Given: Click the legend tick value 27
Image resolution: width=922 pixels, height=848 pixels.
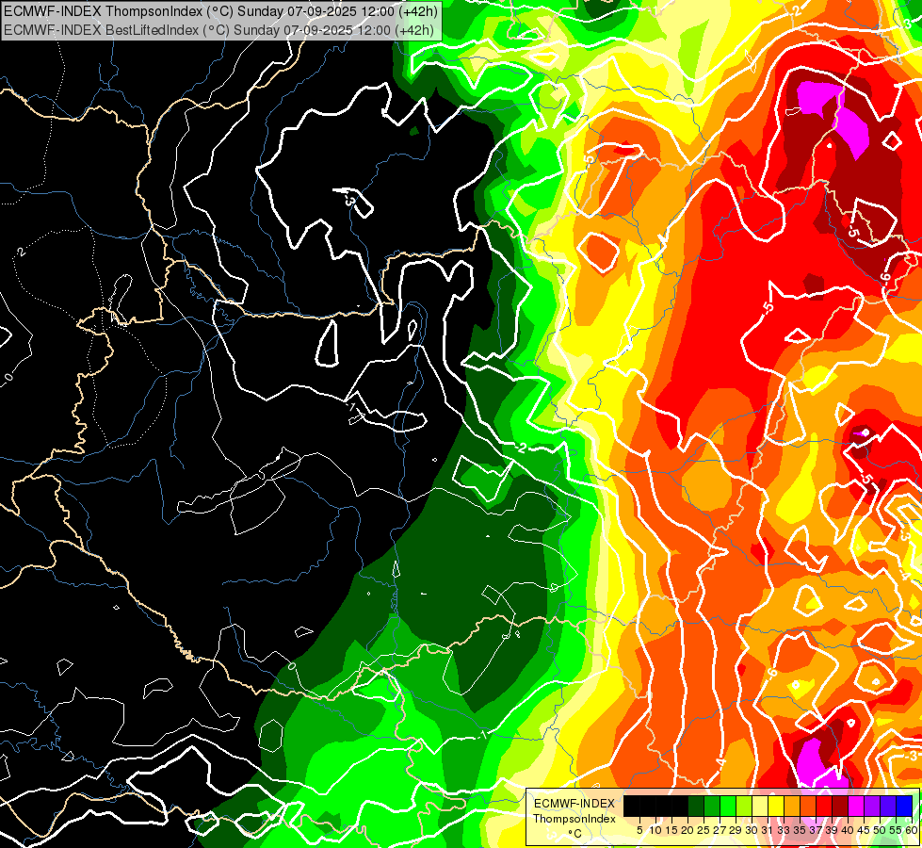Looking at the screenshot, I should tap(720, 830).
